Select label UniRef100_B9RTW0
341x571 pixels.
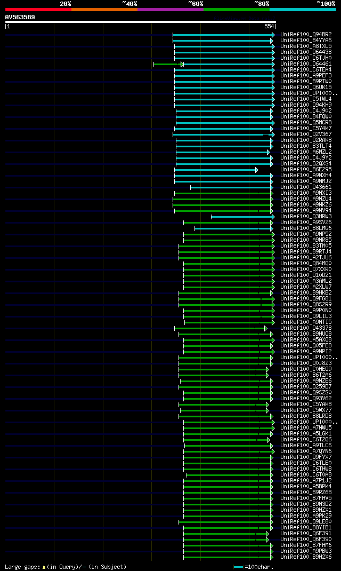click(x=306, y=81)
